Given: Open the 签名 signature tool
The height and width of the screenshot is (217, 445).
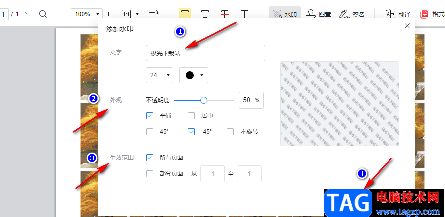Looking at the screenshot, I should click(352, 14).
